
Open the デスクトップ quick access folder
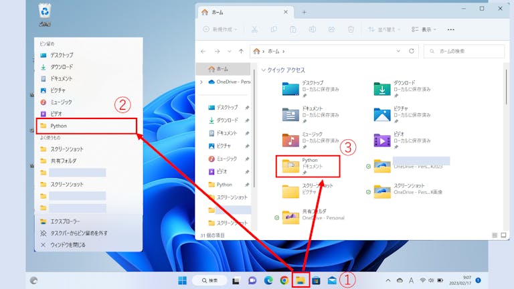311,89
